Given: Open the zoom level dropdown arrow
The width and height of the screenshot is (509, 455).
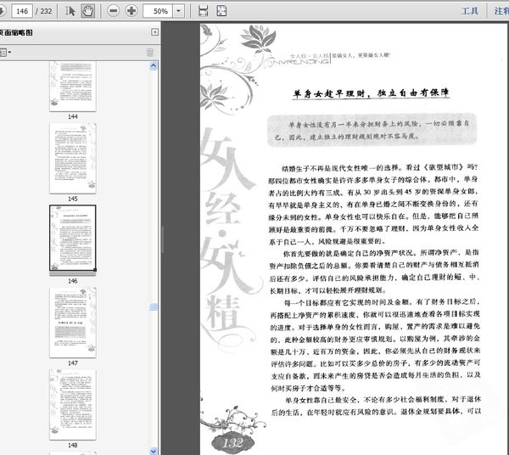Looking at the screenshot, I should 178,11.
